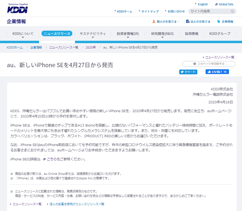Open the こちら details link
242x211 pixels.
pos(52,159)
